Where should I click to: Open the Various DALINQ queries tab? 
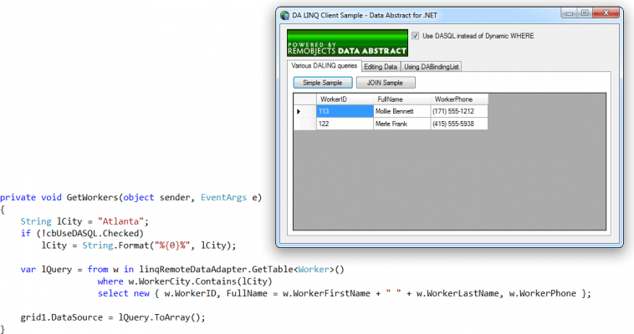[x=325, y=66]
